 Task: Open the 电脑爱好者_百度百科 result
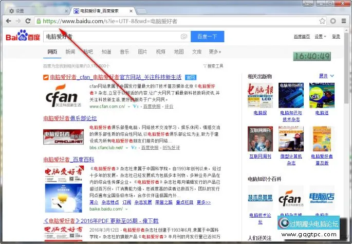pos(69,160)
